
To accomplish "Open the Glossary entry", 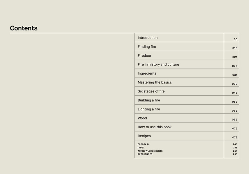I will [x=144, y=144].
